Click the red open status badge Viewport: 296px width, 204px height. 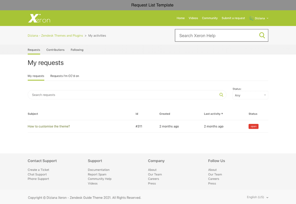tap(253, 126)
